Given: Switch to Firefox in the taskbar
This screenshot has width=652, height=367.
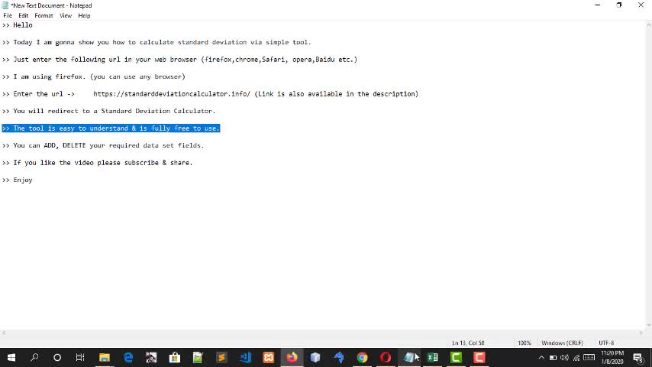Looking at the screenshot, I should tap(292, 357).
